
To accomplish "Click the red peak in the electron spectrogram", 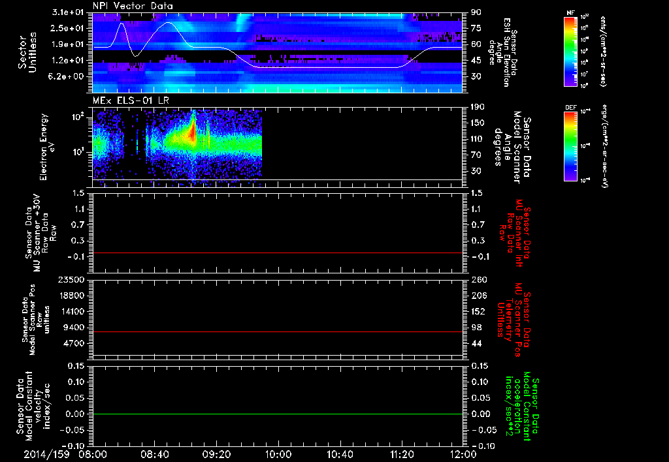I will pos(193,130).
